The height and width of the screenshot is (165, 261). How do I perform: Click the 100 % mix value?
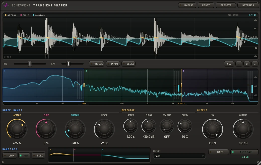click(x=213, y=143)
